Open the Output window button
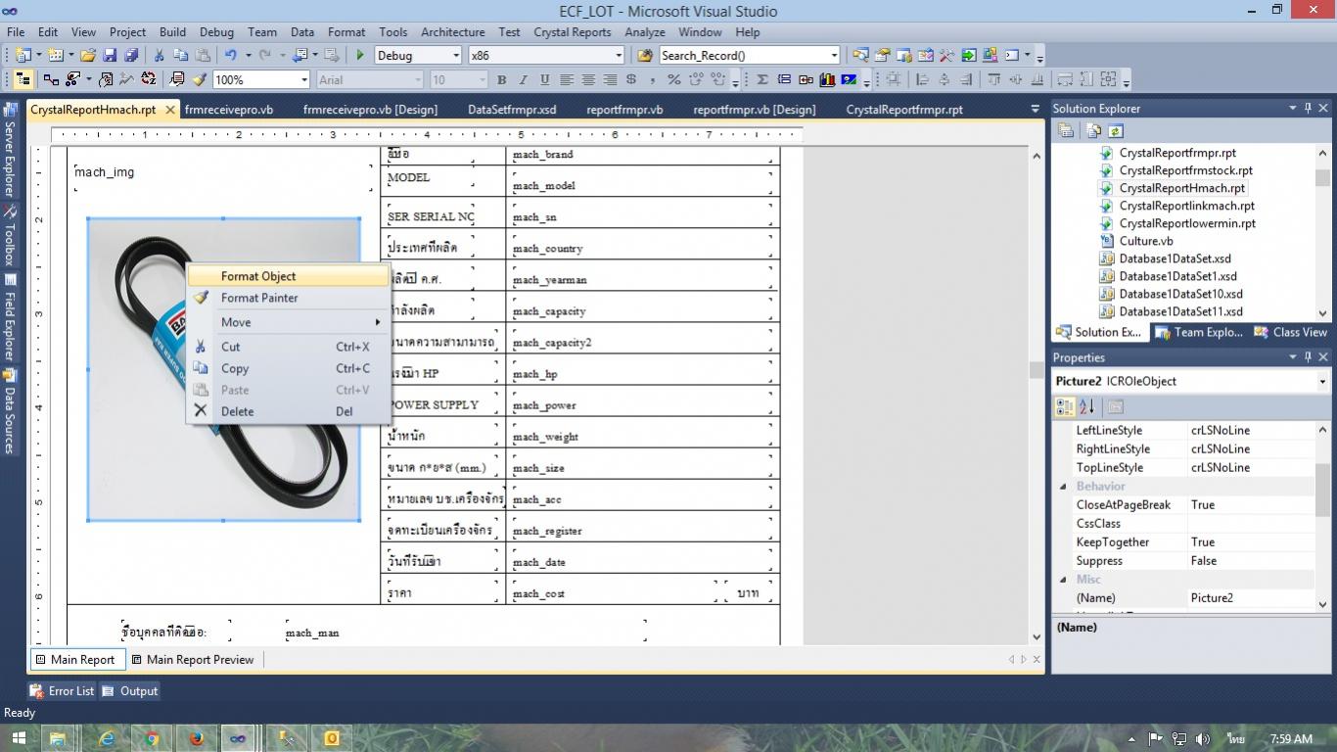Image resolution: width=1337 pixels, height=752 pixels. [130, 691]
